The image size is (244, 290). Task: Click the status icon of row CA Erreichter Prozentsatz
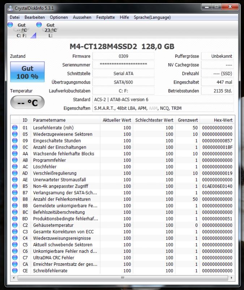(15, 264)
